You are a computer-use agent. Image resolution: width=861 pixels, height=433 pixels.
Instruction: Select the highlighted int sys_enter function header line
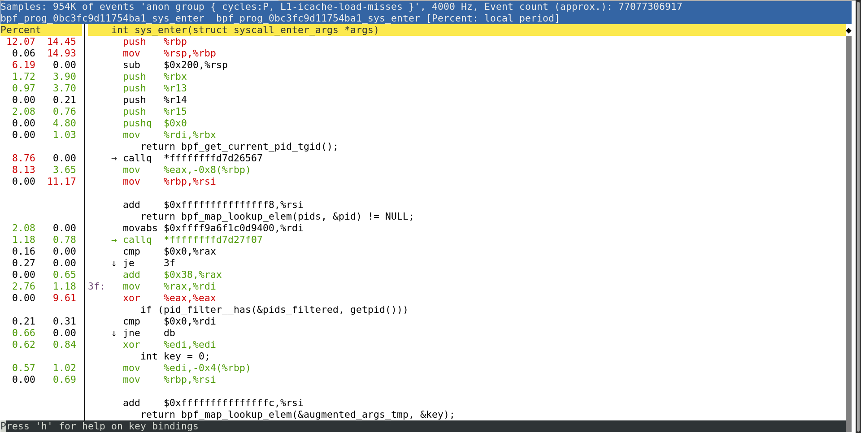[x=245, y=30]
